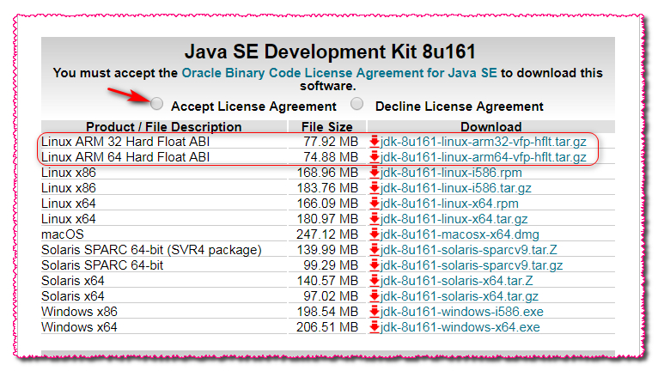Click download arrow icon beside solaris-sparcv9.tar.Z
Screen dimensions: 658x371
click(375, 250)
